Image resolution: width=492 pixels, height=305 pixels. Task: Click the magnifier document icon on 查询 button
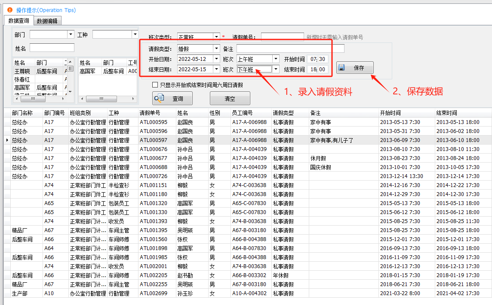(x=159, y=98)
